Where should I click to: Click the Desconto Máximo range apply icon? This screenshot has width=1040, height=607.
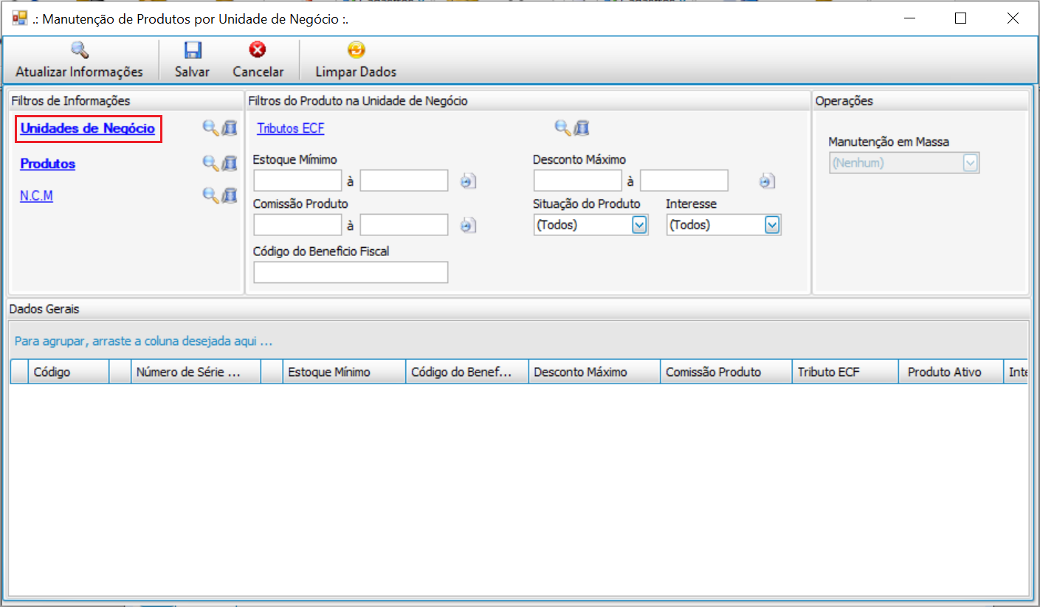pyautogui.click(x=767, y=181)
